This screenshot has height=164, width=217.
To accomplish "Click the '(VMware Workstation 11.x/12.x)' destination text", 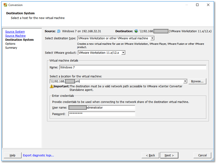I will (190, 31).
